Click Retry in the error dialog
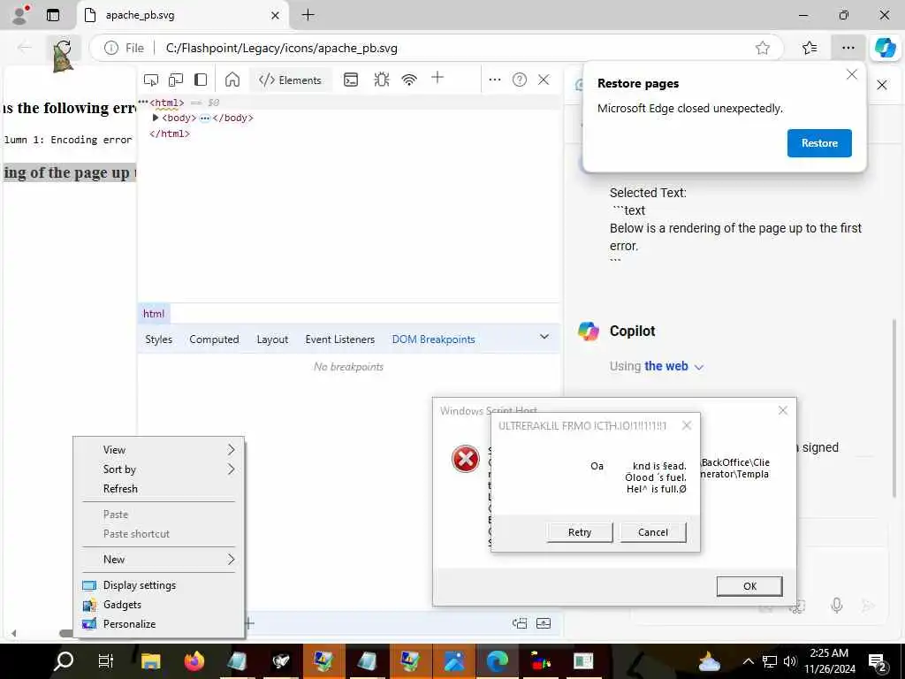Viewport: 905px width, 679px height. 580,532
